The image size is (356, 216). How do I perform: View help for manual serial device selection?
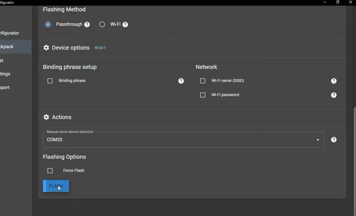point(334,139)
